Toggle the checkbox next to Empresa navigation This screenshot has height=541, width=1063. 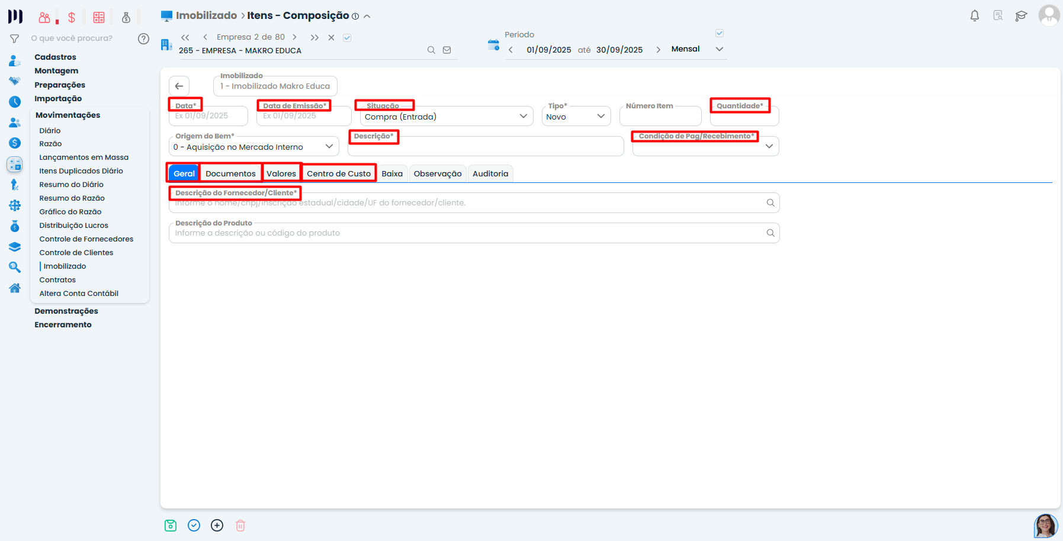(348, 38)
